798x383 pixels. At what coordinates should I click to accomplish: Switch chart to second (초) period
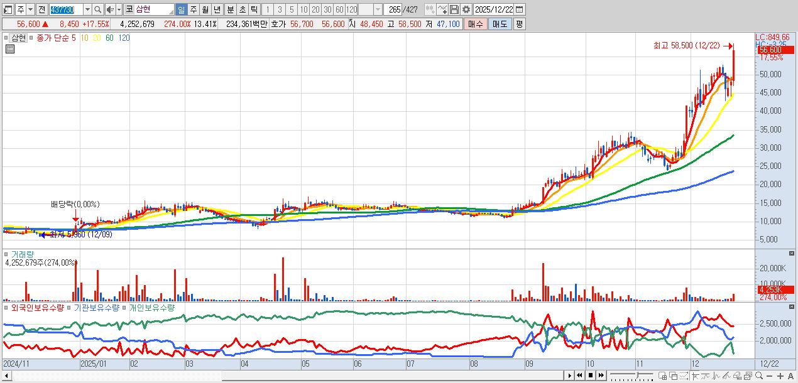pyautogui.click(x=243, y=9)
